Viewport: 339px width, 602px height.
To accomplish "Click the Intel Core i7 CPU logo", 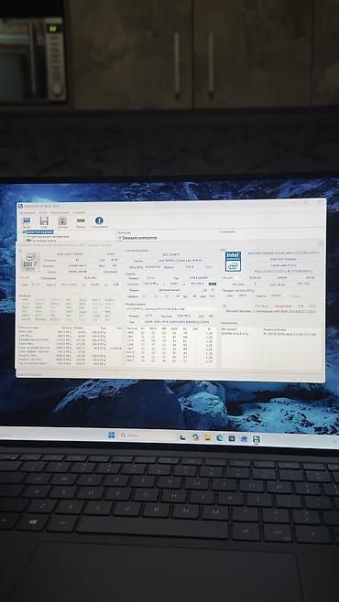I will (x=31, y=262).
